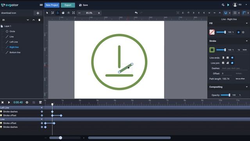Screen dimensions: 250x141
Task: Choose the selection arrow tool
Action: pos(47,13)
